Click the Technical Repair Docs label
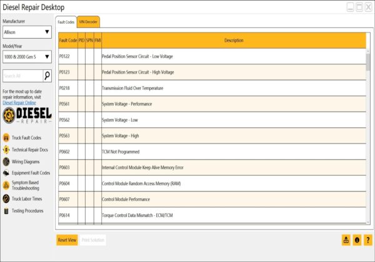375x262 pixels. (30, 150)
